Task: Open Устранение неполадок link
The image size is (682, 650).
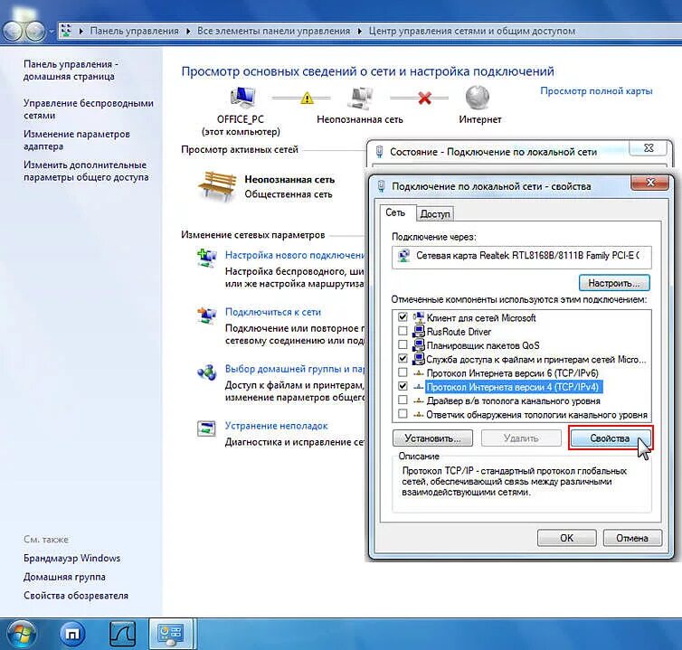Action: (x=276, y=426)
